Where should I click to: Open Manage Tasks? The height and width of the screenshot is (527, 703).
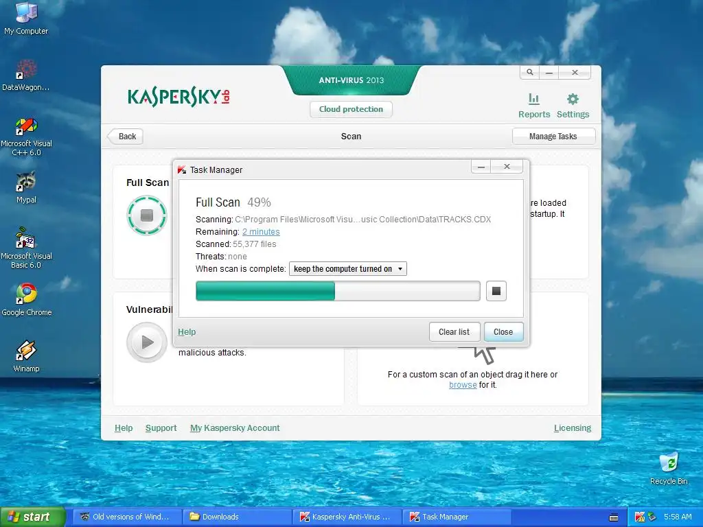[553, 137]
